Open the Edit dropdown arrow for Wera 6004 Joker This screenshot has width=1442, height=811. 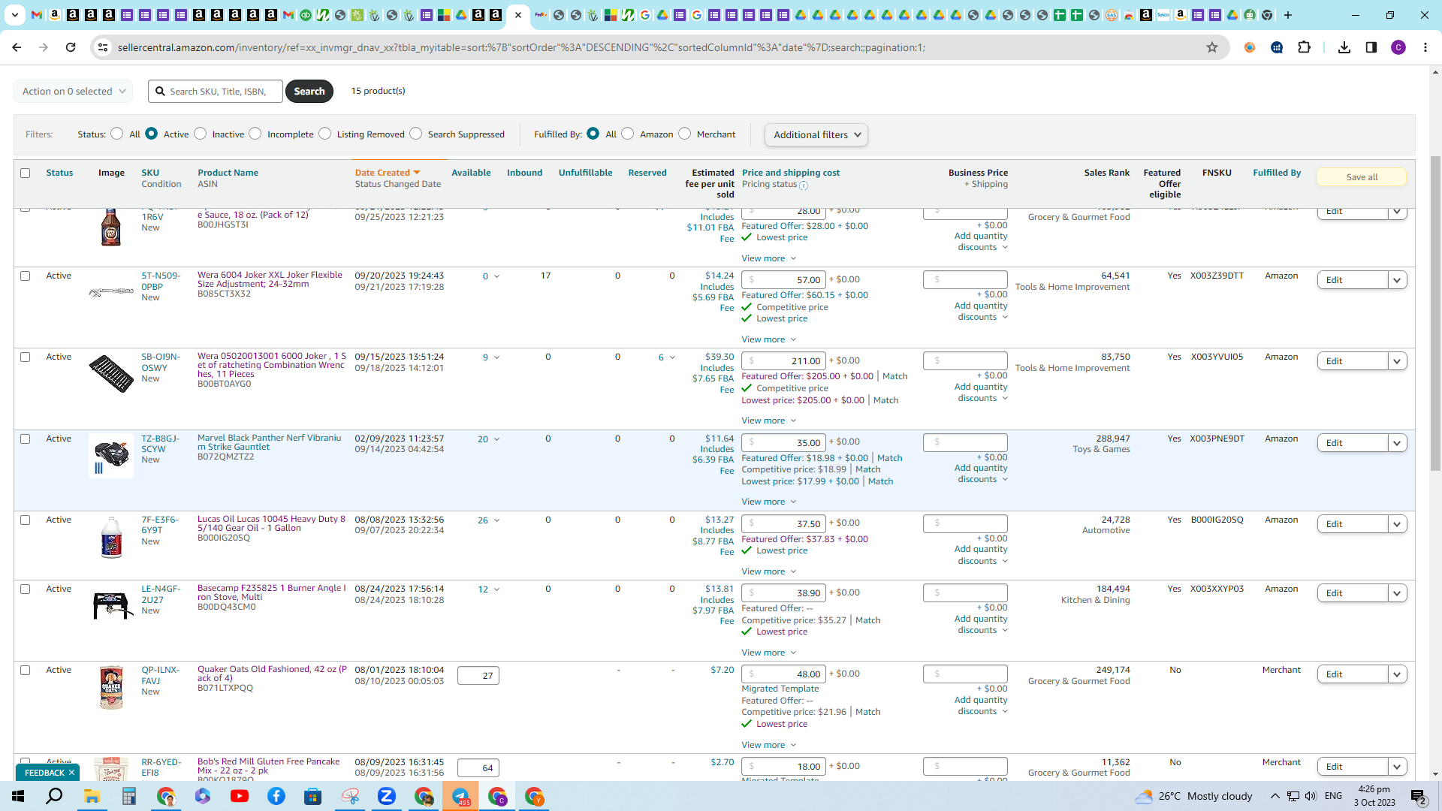point(1397,280)
